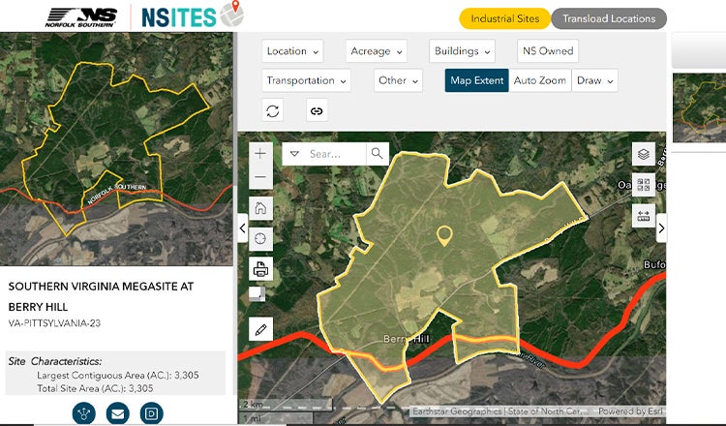
Task: Print the map via printer icon
Action: (x=260, y=268)
